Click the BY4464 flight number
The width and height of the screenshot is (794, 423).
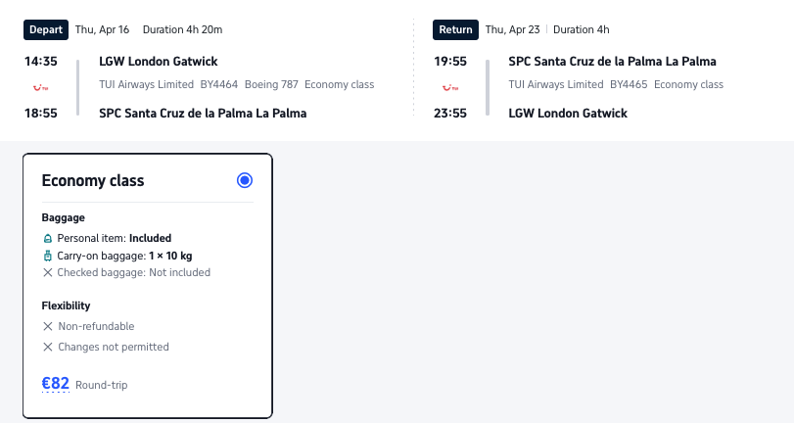click(219, 84)
